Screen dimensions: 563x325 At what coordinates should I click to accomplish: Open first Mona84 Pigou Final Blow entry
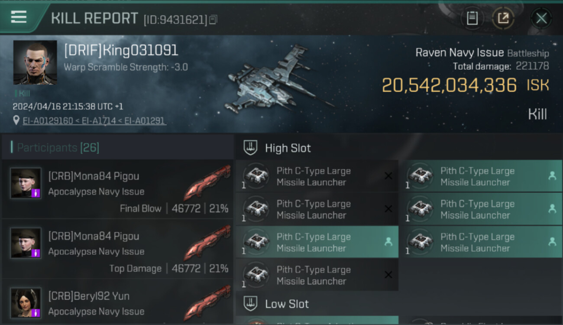pyautogui.click(x=118, y=189)
